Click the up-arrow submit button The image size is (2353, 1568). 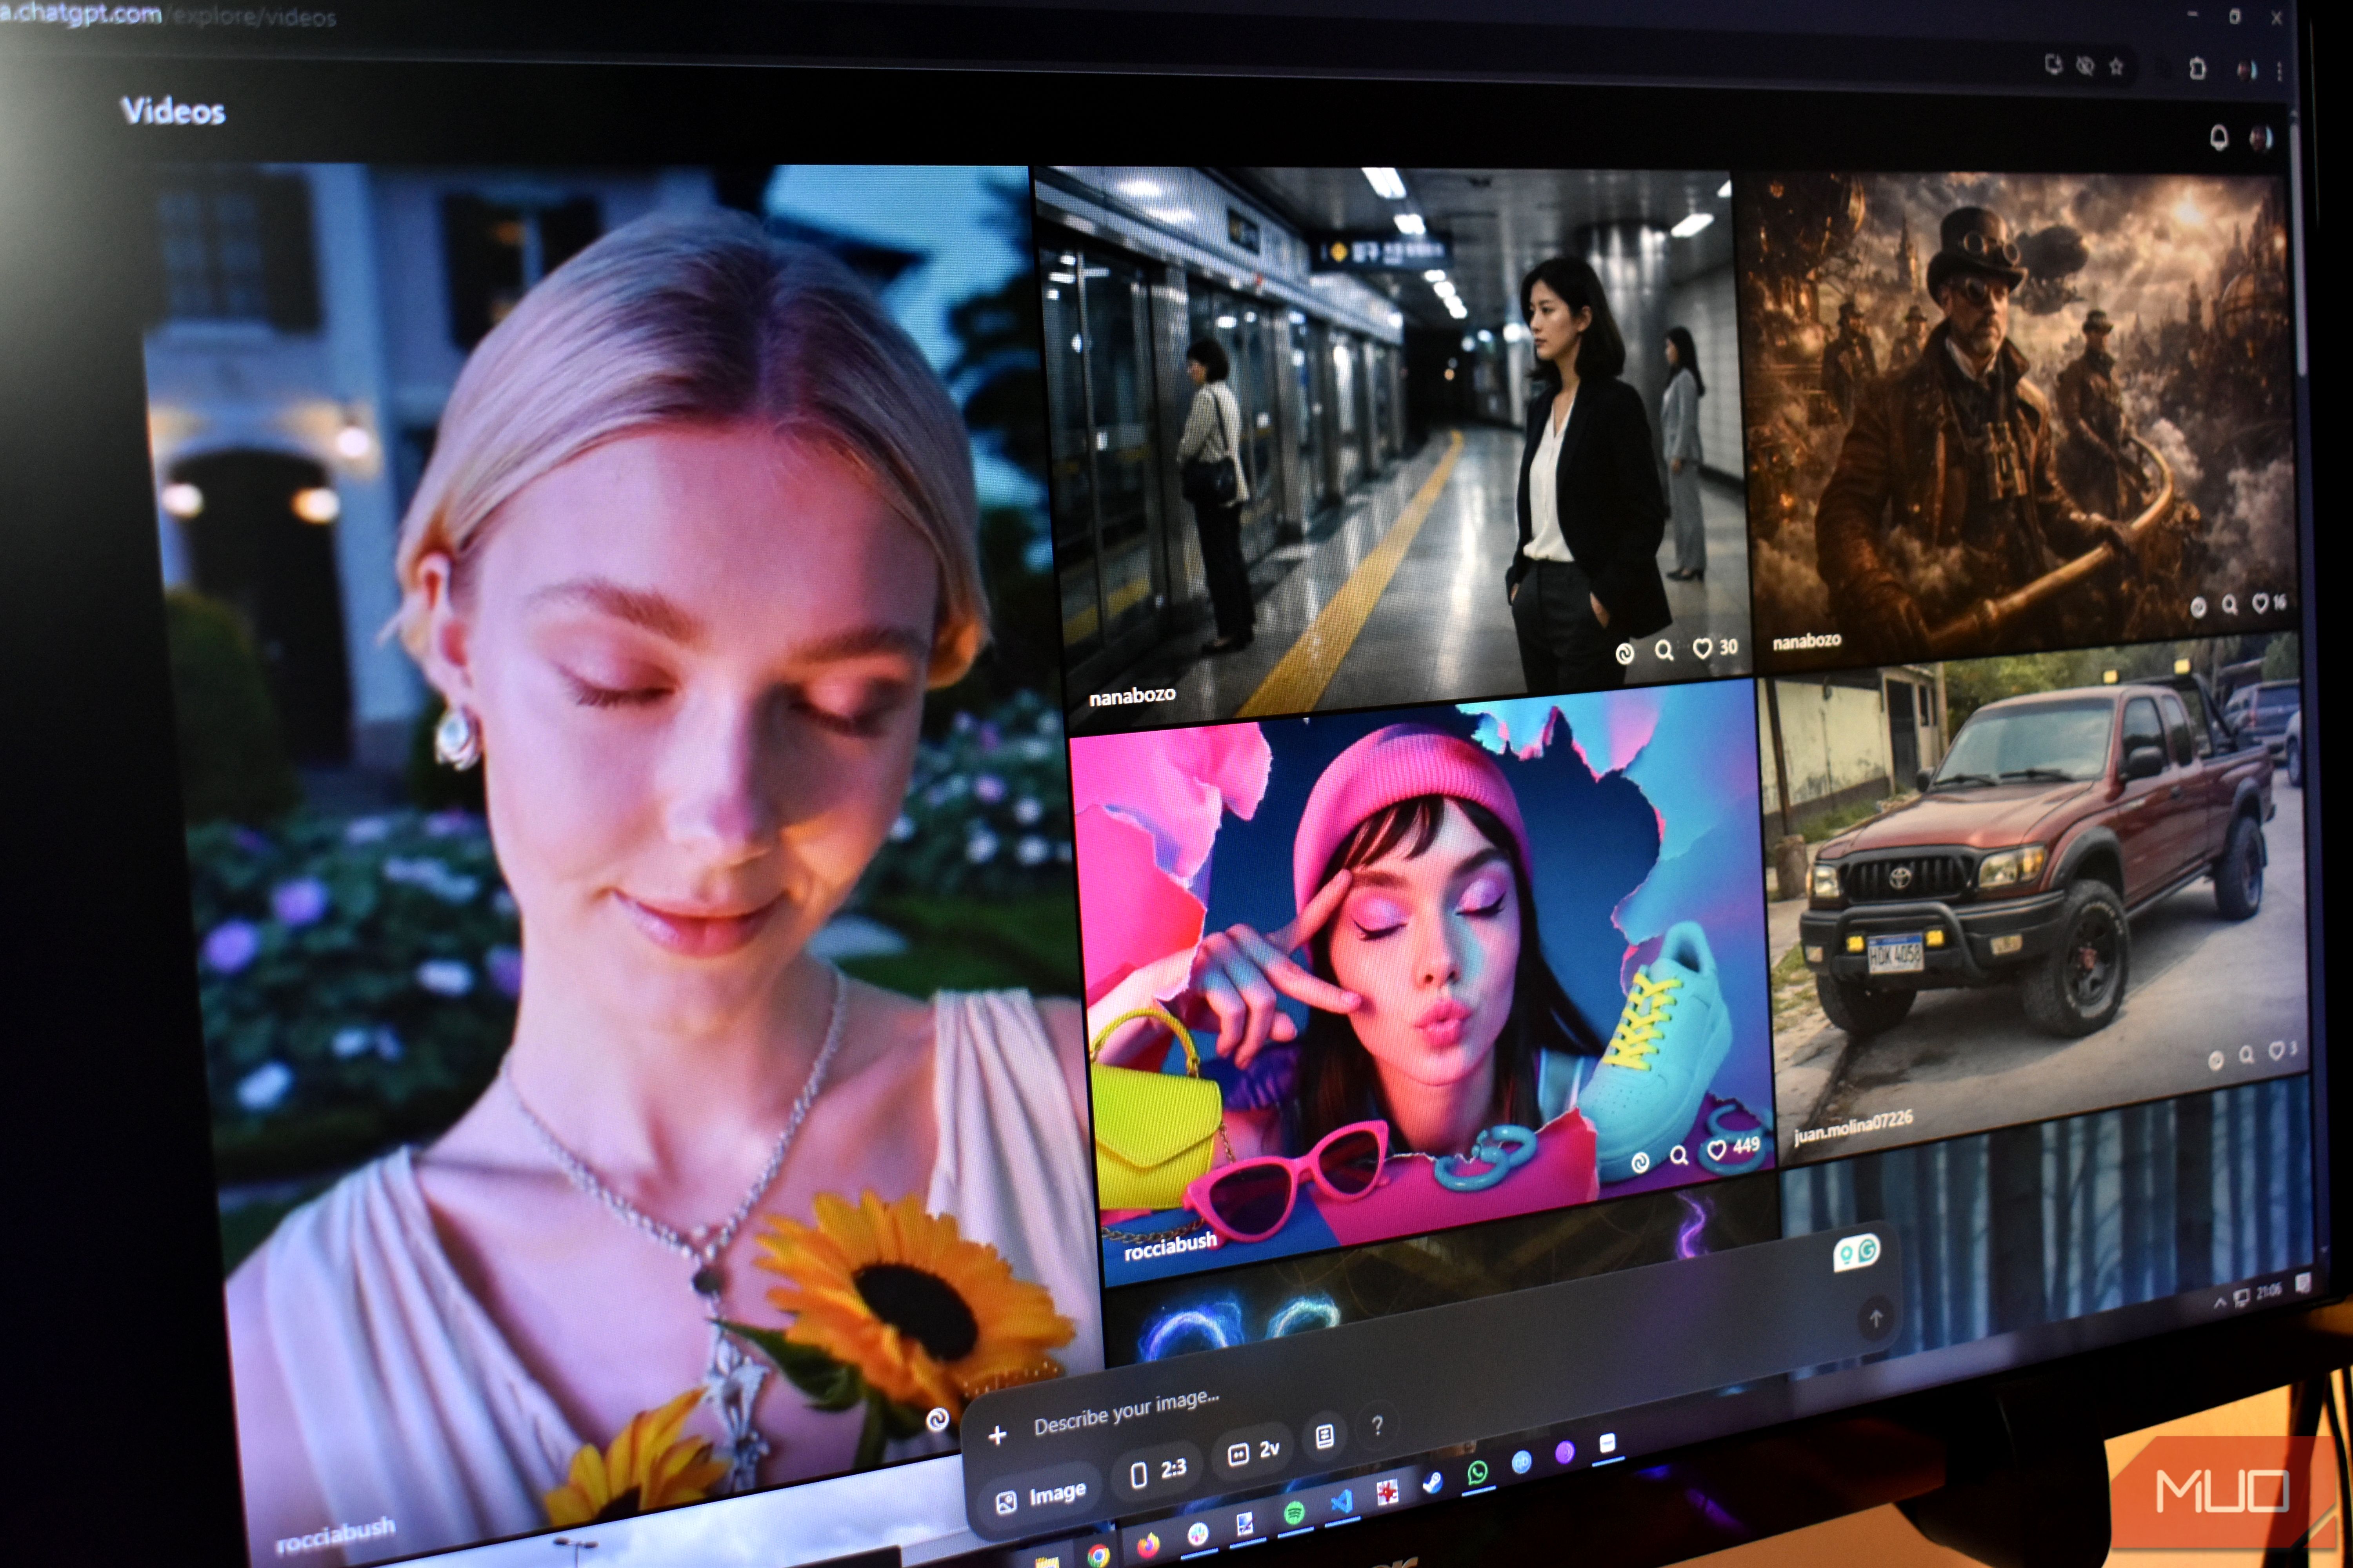tap(1876, 1319)
